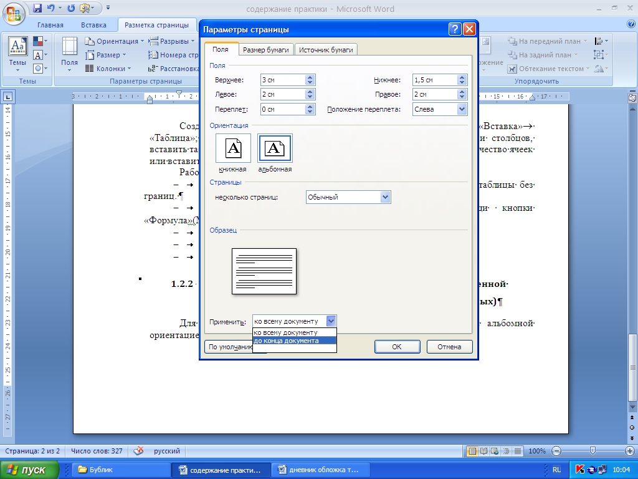This screenshot has width=638, height=479.
Task: Click the Верхнее margin field
Action: tap(283, 80)
